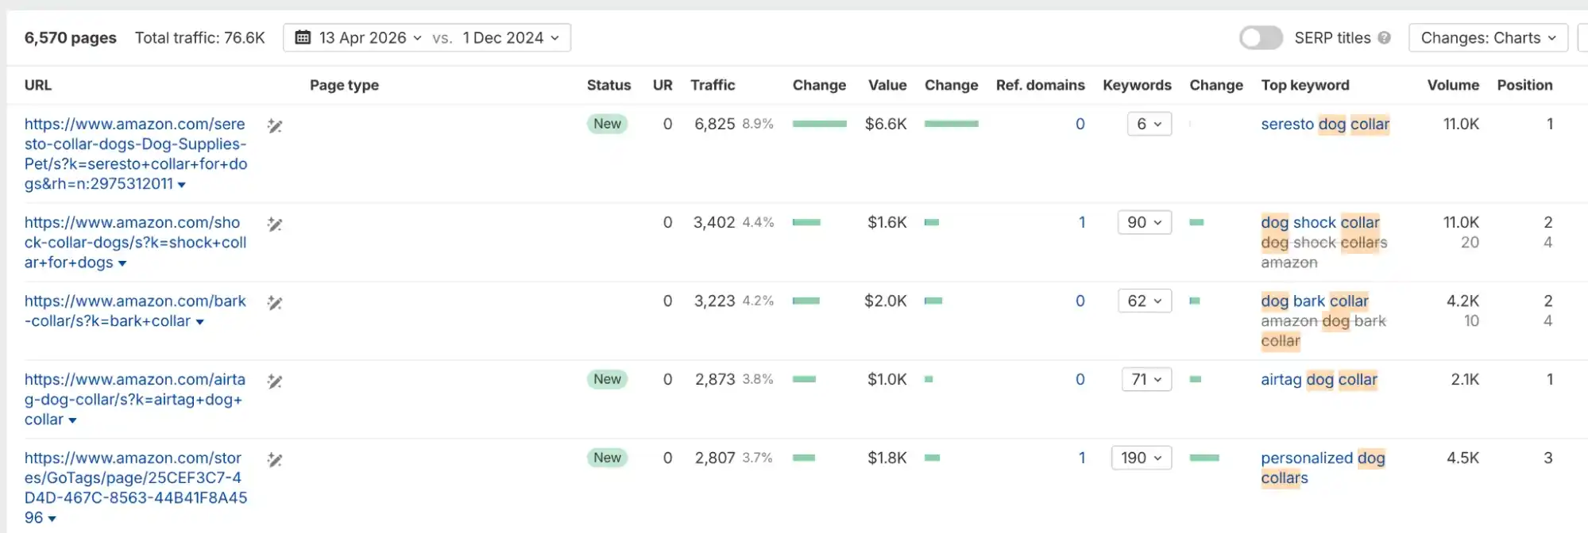This screenshot has height=533, width=1588.
Task: Click the New status badge in seresto row
Action: 608,124
